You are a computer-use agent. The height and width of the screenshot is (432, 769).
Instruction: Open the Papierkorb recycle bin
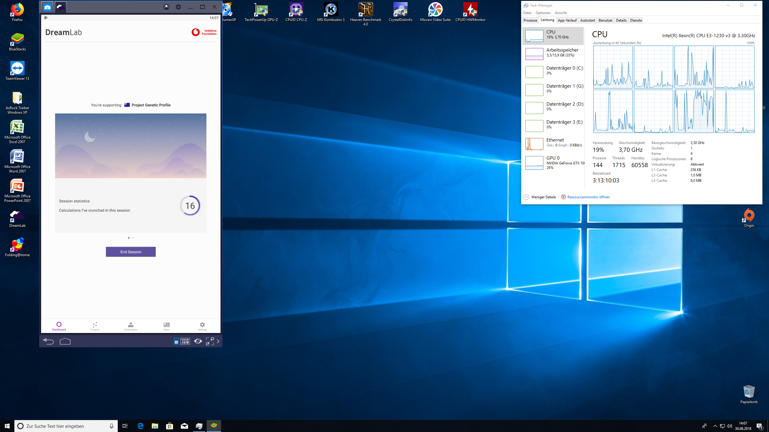tap(749, 394)
